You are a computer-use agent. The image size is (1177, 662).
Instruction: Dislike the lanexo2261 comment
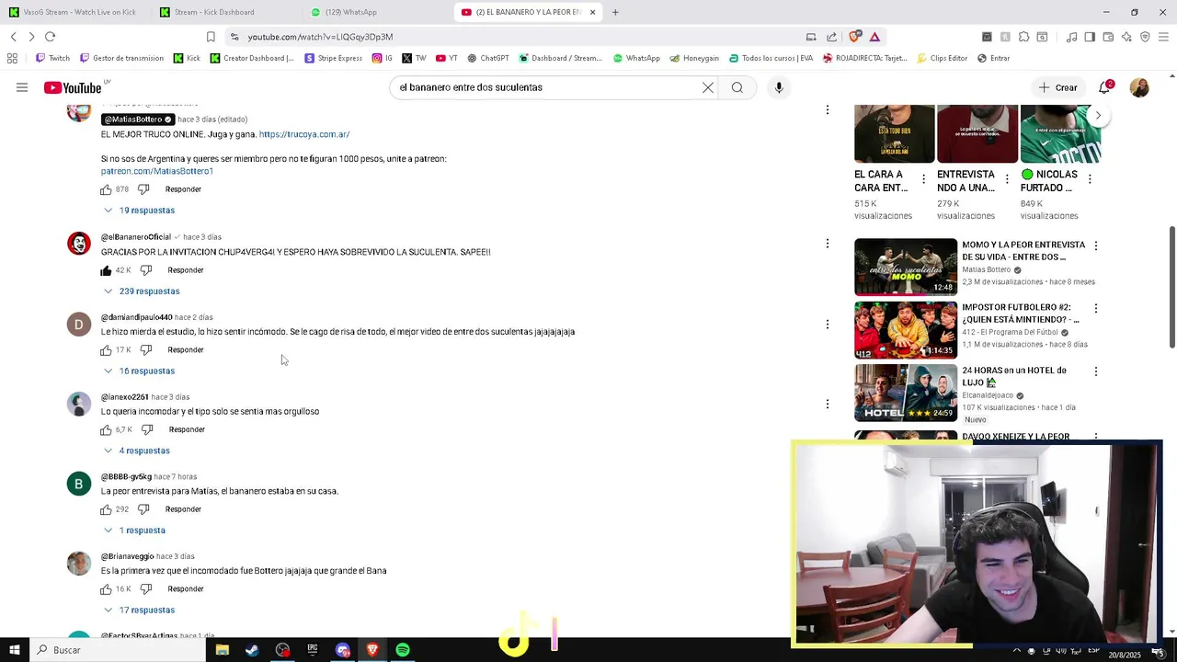(x=146, y=429)
